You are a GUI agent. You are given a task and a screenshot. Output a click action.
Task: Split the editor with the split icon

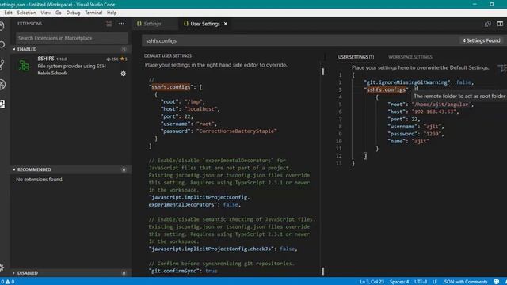[x=500, y=24]
